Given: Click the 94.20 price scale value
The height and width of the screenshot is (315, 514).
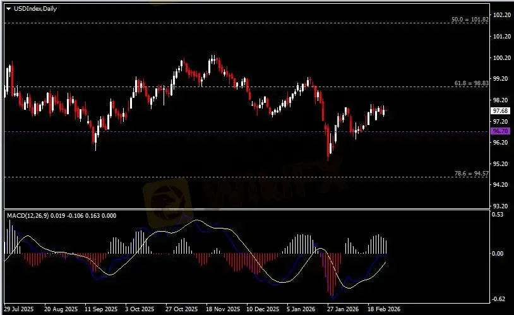Looking at the screenshot, I should pyautogui.click(x=501, y=184).
